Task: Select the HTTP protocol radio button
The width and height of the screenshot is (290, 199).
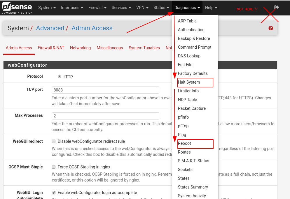Action: (59, 77)
